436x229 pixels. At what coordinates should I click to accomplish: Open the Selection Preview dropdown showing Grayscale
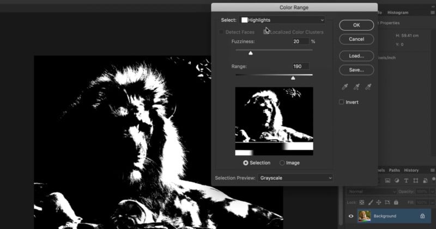295,178
